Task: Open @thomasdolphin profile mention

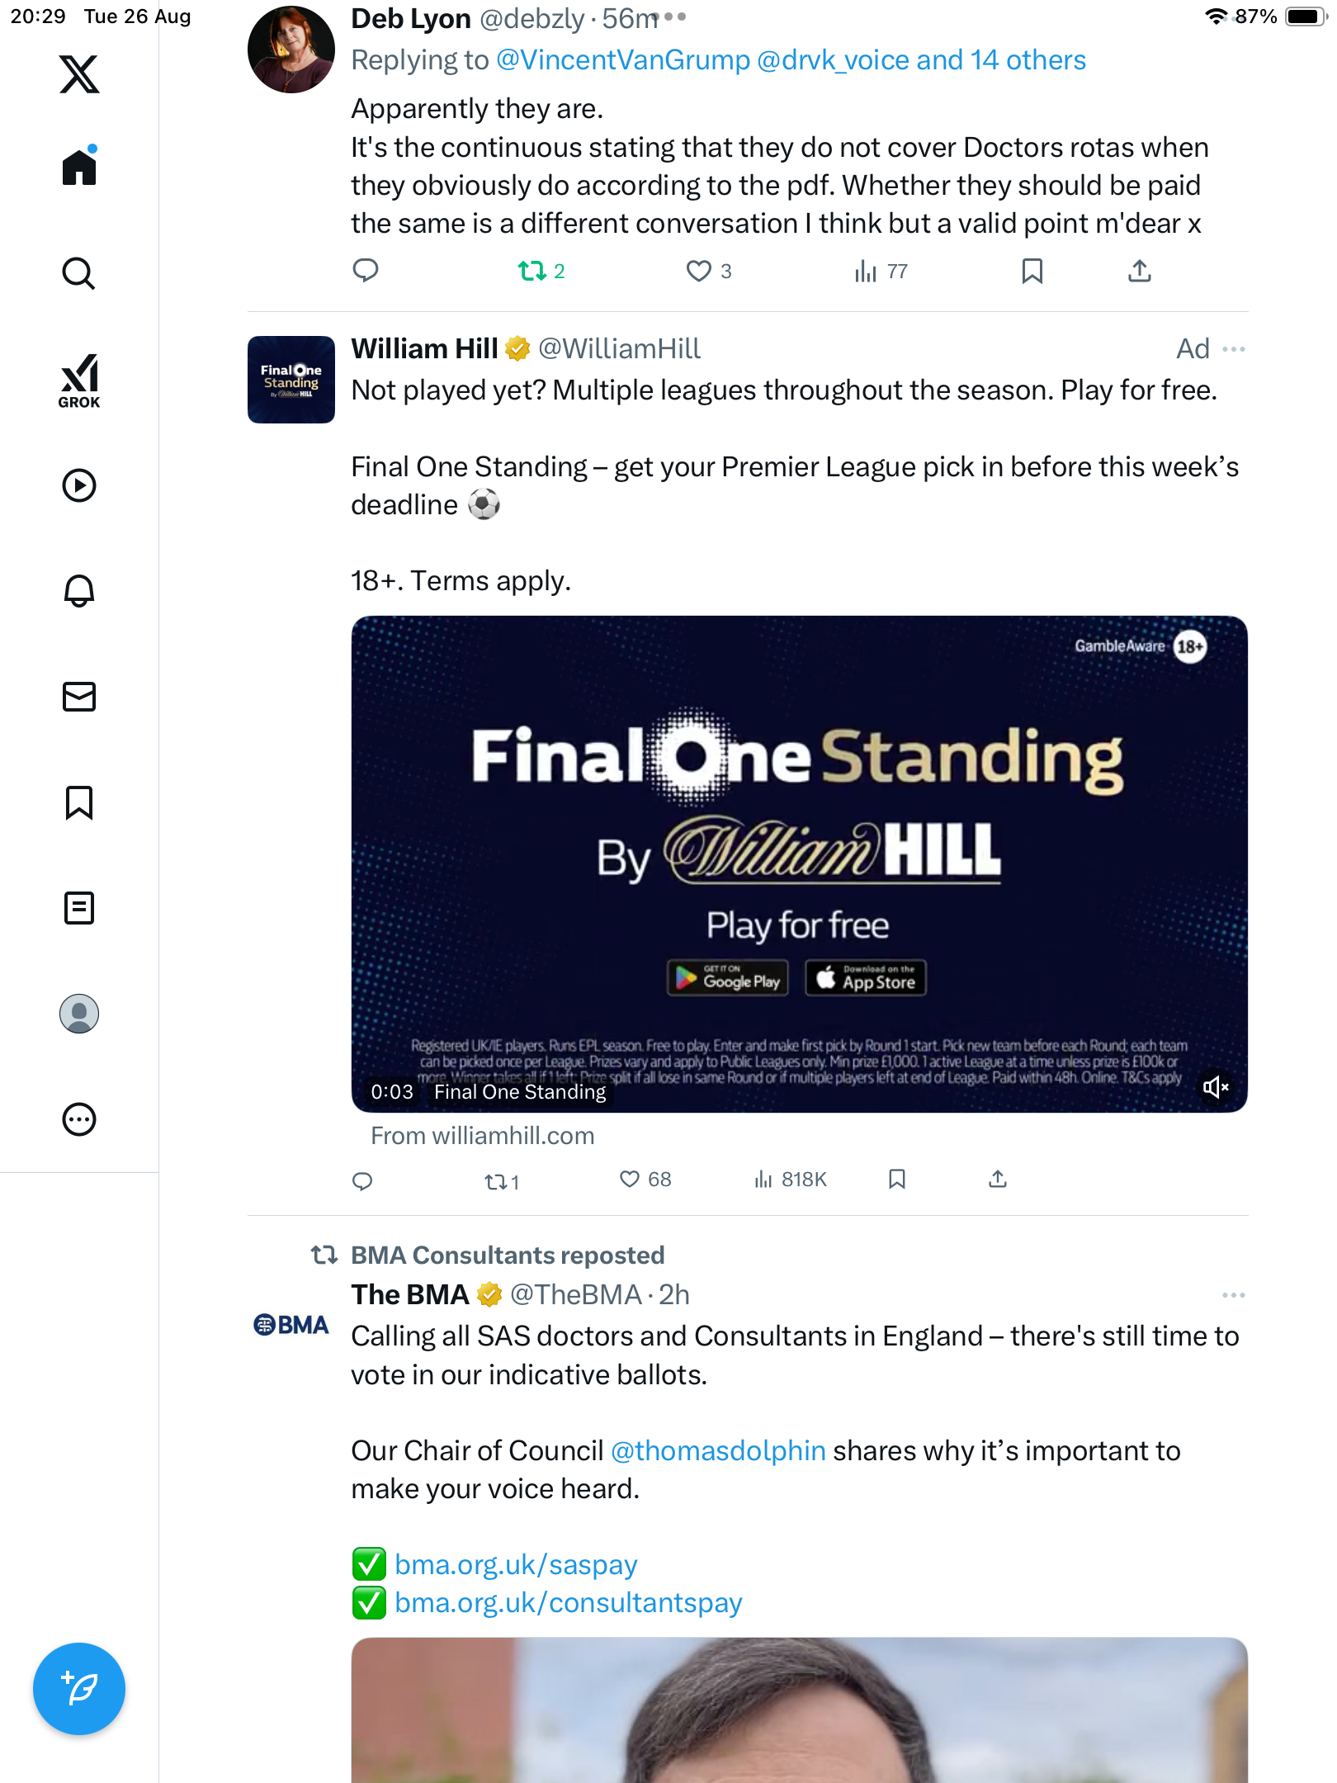Action: click(x=718, y=1450)
